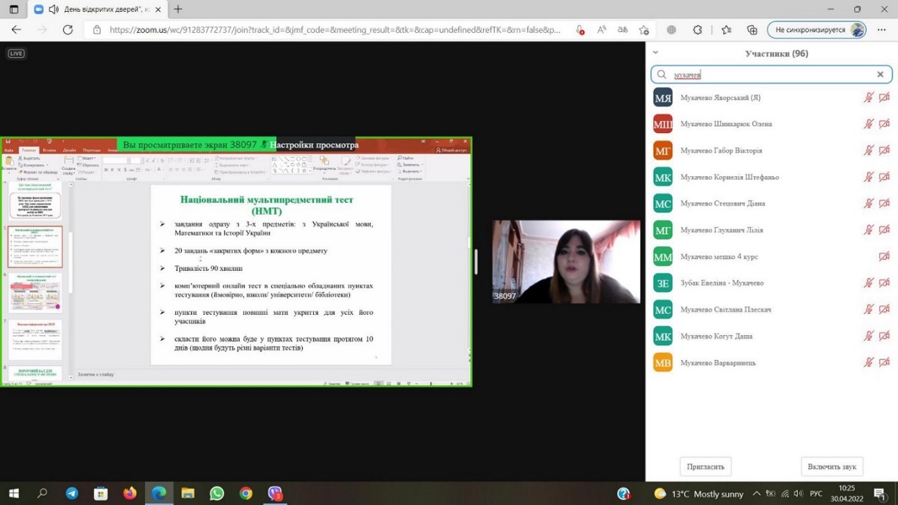
Task: Select participant Мукачево Когут Даша
Action: point(771,336)
